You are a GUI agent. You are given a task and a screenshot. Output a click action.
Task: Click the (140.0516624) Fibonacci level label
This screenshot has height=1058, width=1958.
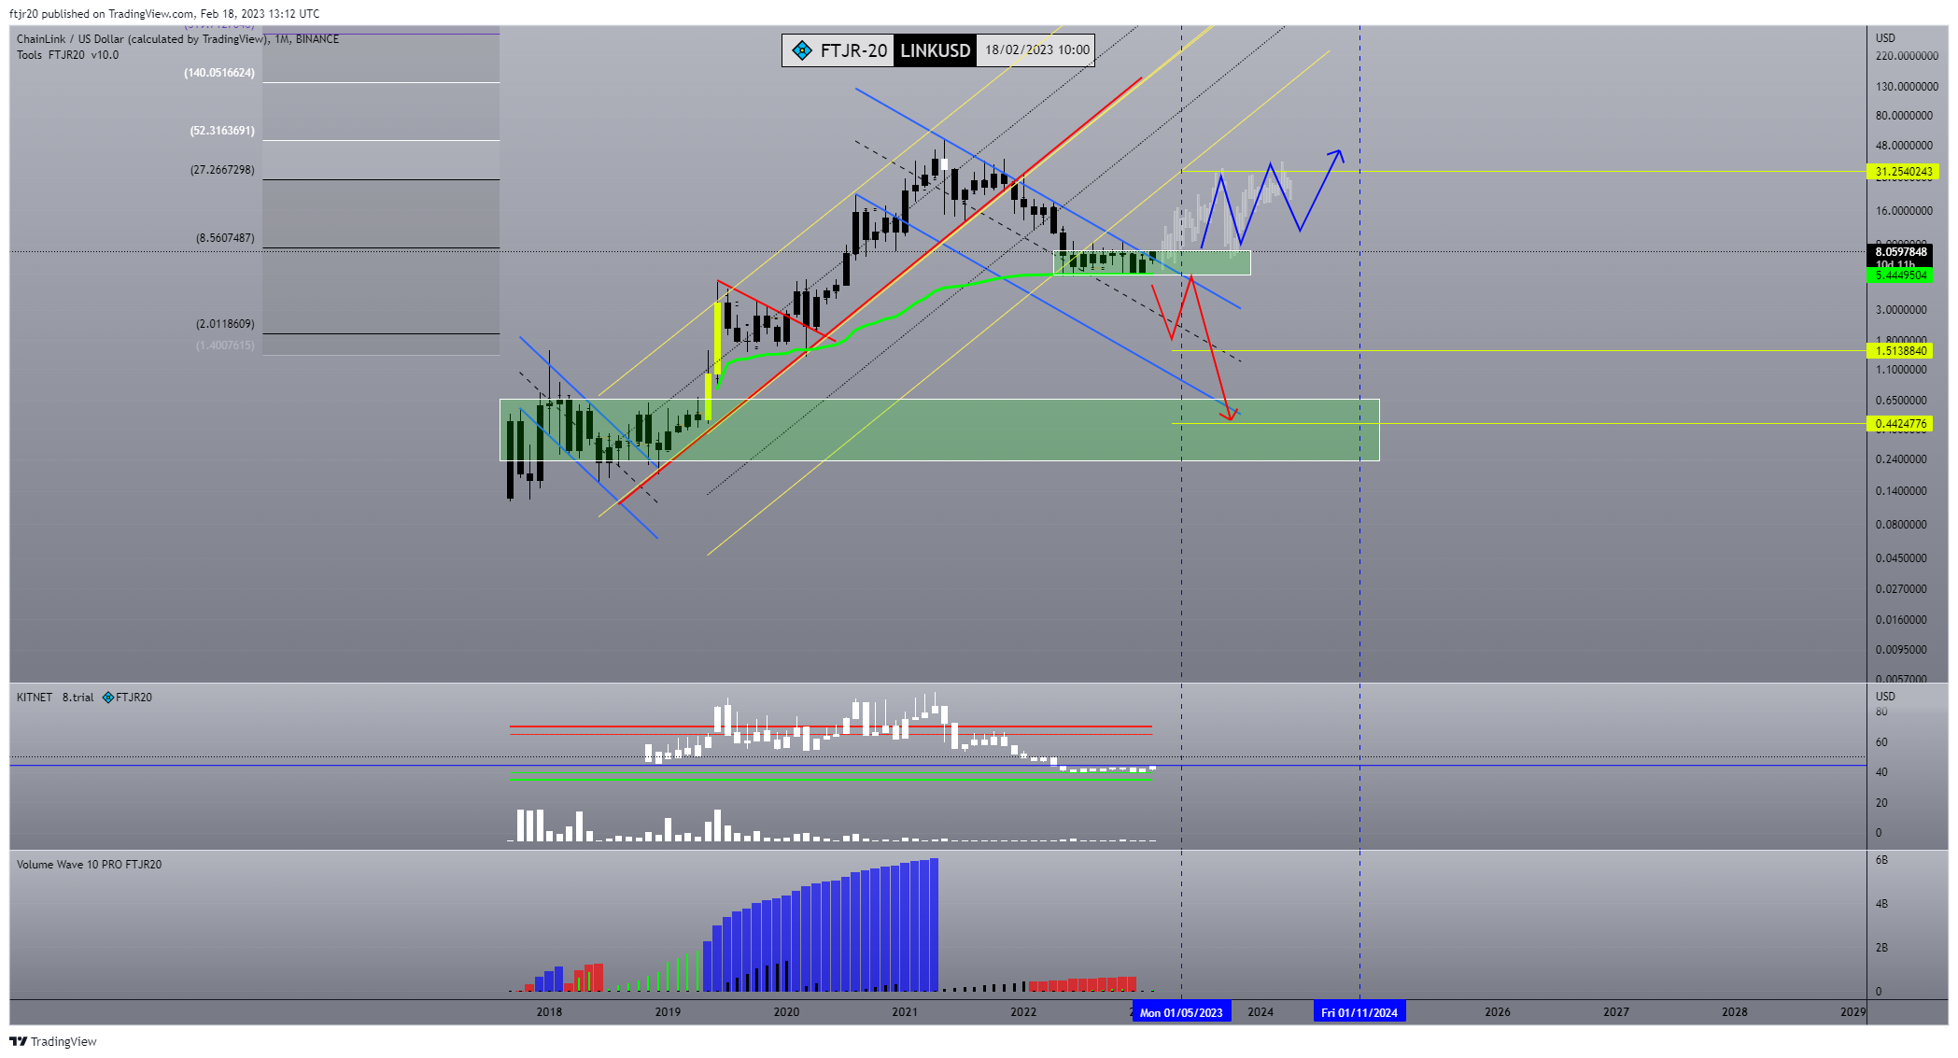coord(219,73)
